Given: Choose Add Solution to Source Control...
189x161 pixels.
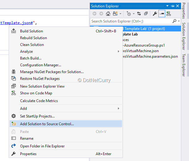Looking at the screenshot, I should [x=66, y=124].
